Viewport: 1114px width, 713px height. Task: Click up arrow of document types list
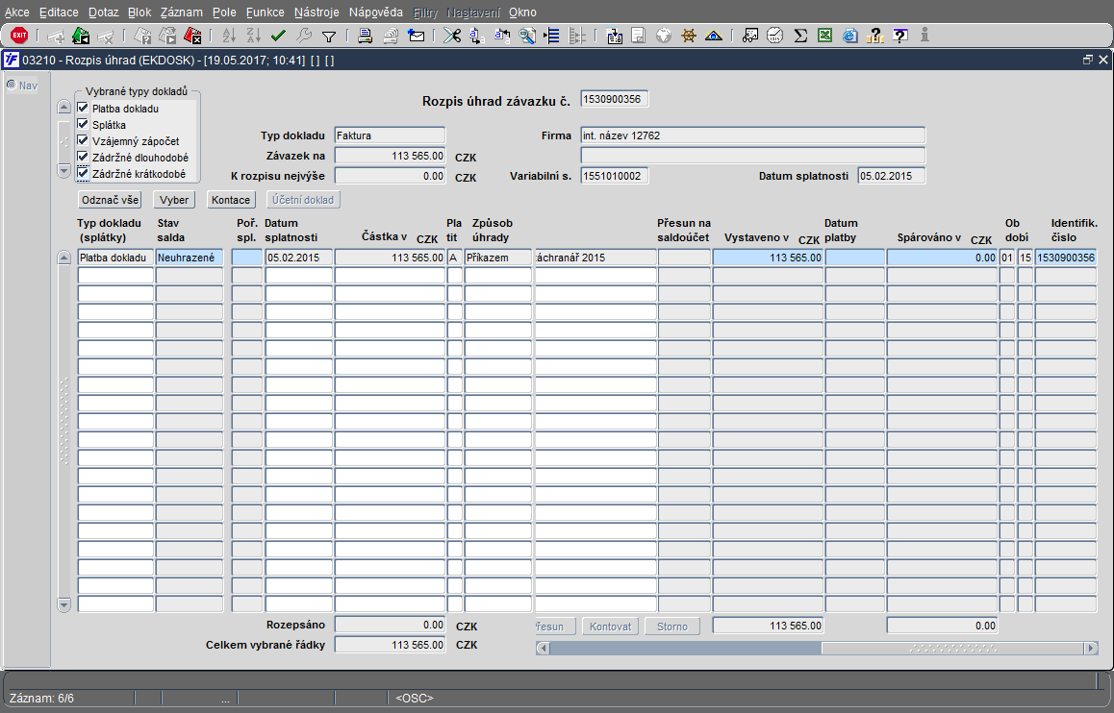pyautogui.click(x=63, y=107)
